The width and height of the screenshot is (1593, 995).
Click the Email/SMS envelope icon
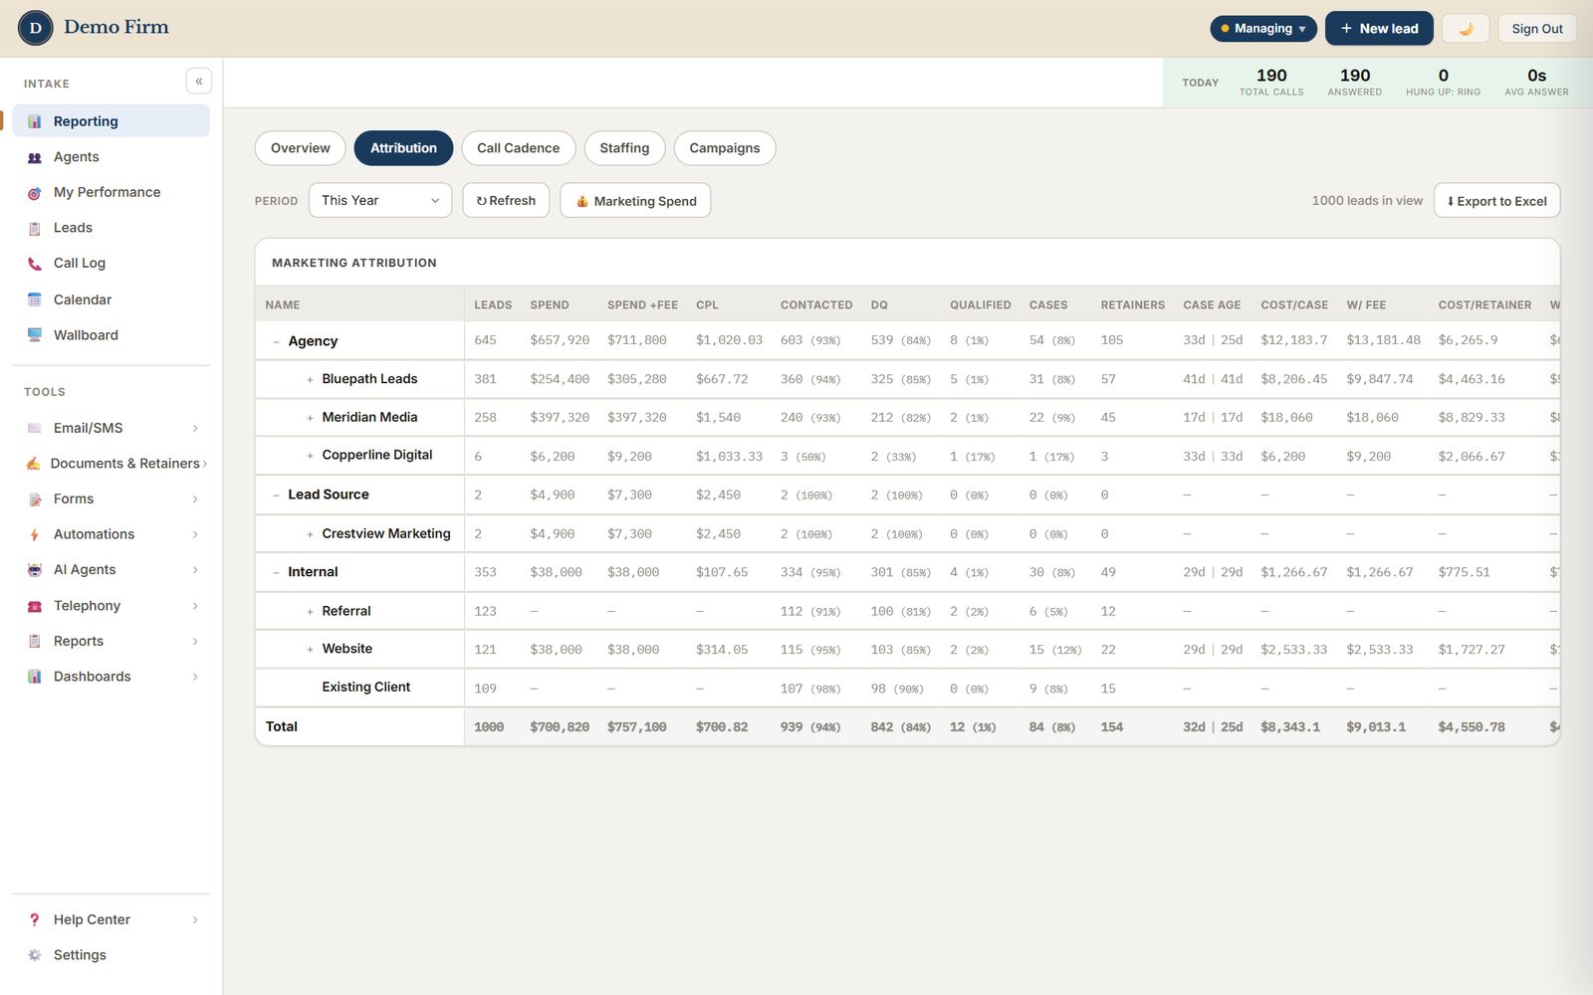tap(35, 428)
